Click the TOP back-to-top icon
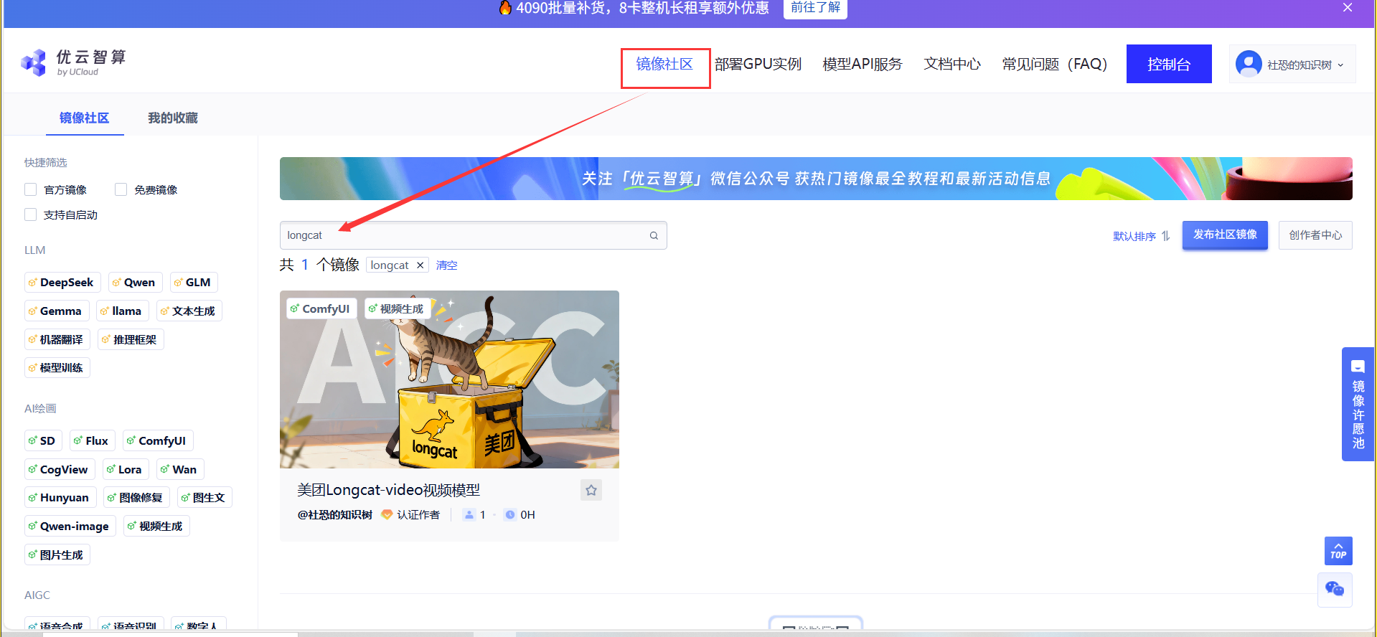 1338,551
